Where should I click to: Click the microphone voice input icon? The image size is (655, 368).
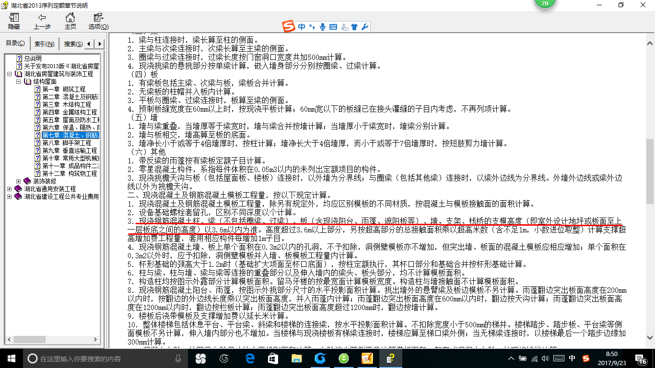click(x=323, y=27)
